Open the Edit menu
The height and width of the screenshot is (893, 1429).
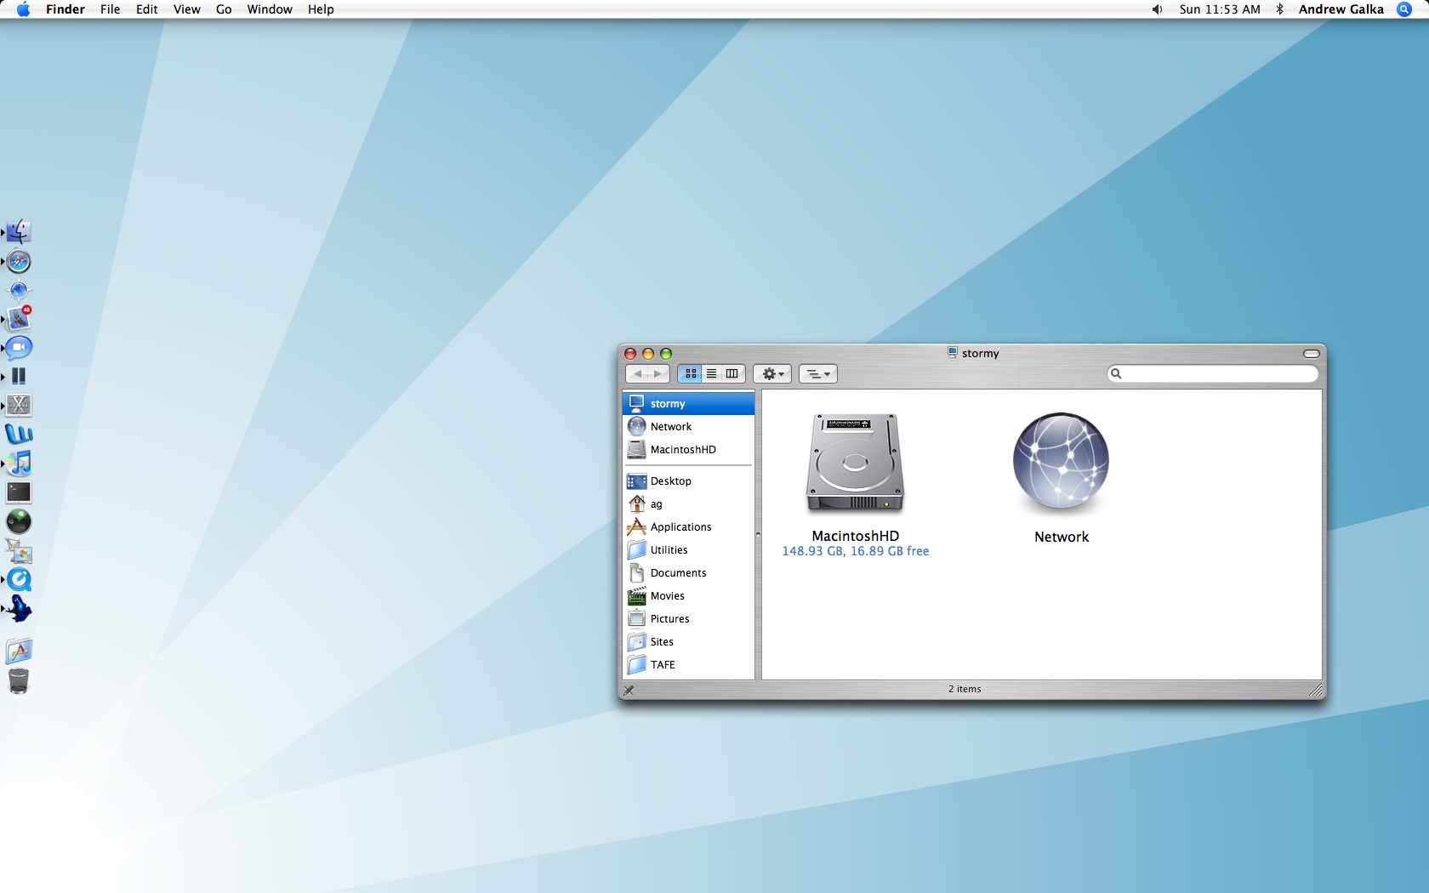tap(146, 9)
